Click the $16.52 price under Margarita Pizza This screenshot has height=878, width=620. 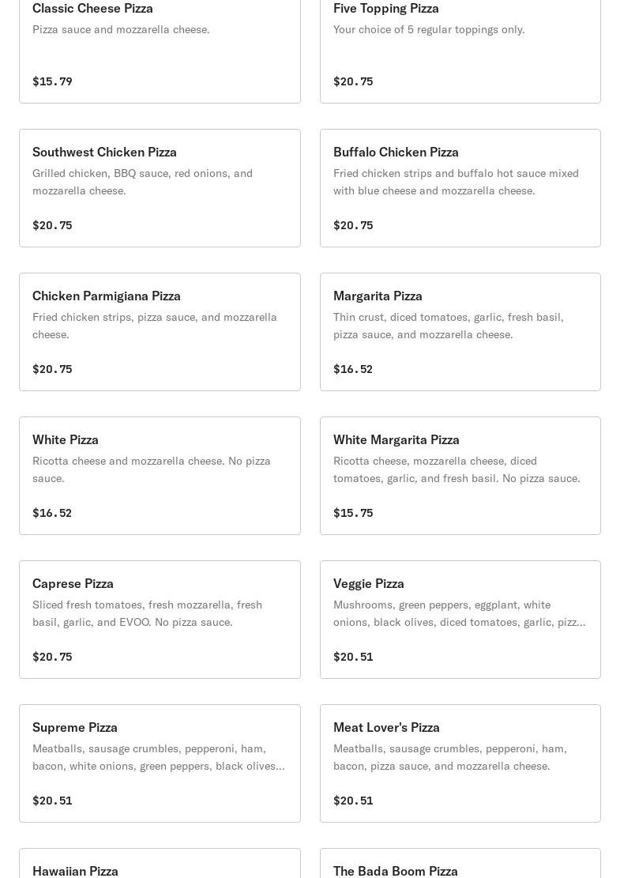pyautogui.click(x=353, y=369)
